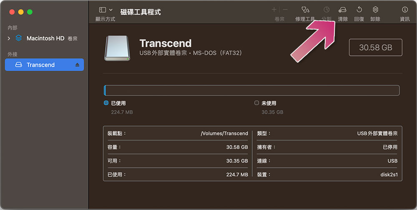Click the unused-space (未使用) swatch
This screenshot has height=210, width=417.
point(256,103)
